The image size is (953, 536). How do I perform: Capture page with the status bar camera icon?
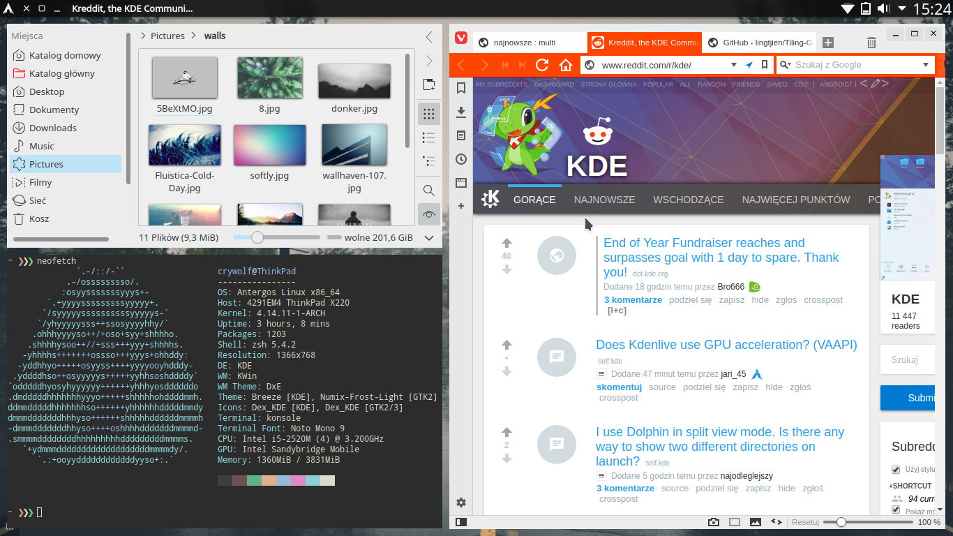(x=713, y=522)
